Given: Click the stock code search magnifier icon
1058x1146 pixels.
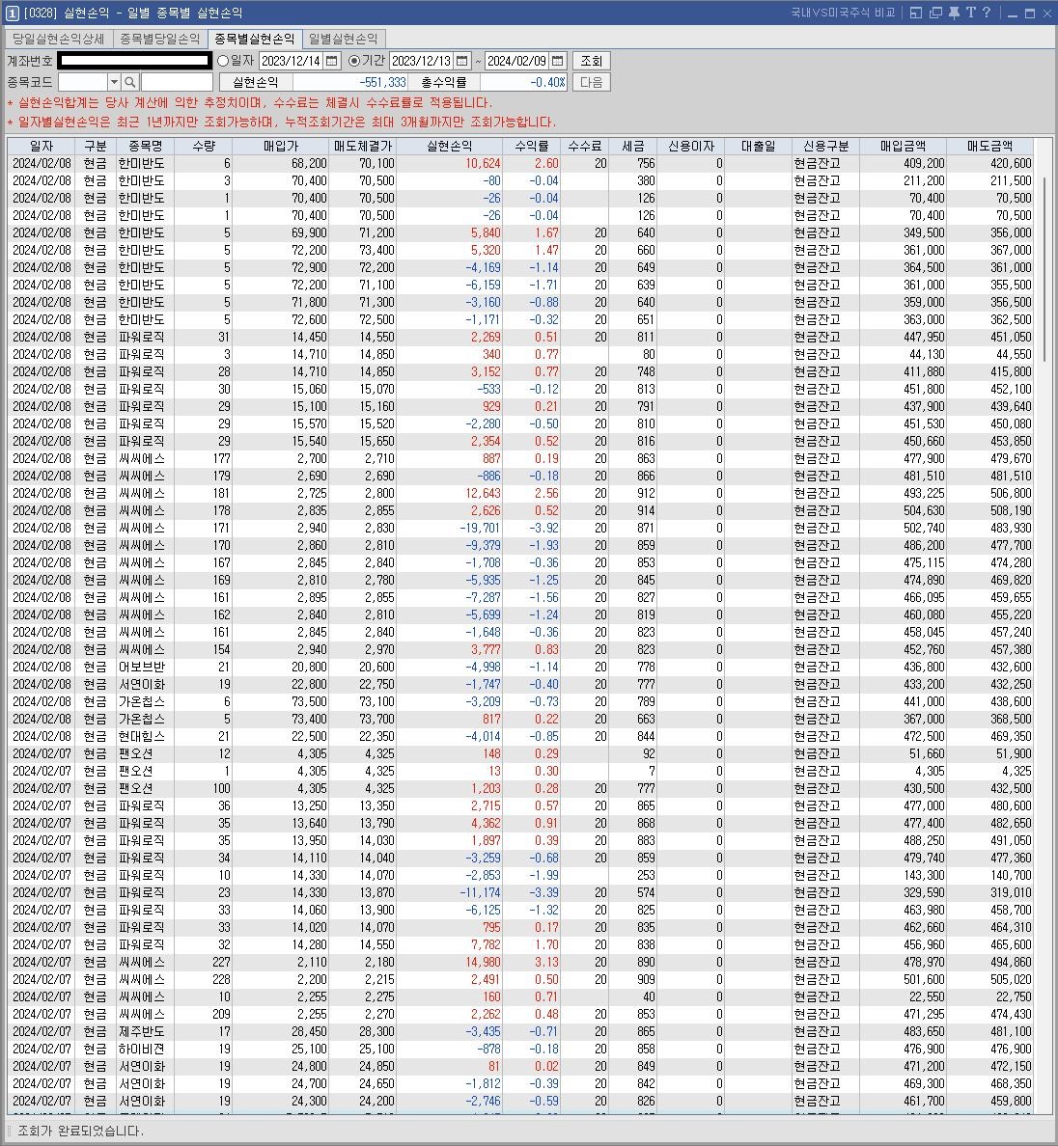Looking at the screenshot, I should tap(129, 83).
